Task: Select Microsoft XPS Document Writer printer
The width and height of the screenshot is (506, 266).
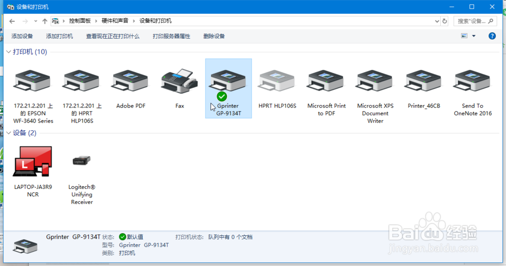Action: tap(374, 81)
